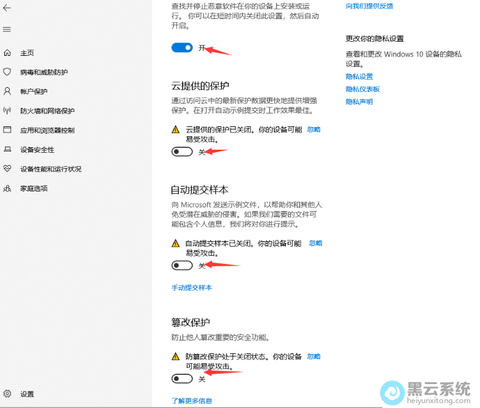Viewport: 480px width, 408px height.
Task: Enable the 自动提交样本 toggle
Action: [x=182, y=266]
